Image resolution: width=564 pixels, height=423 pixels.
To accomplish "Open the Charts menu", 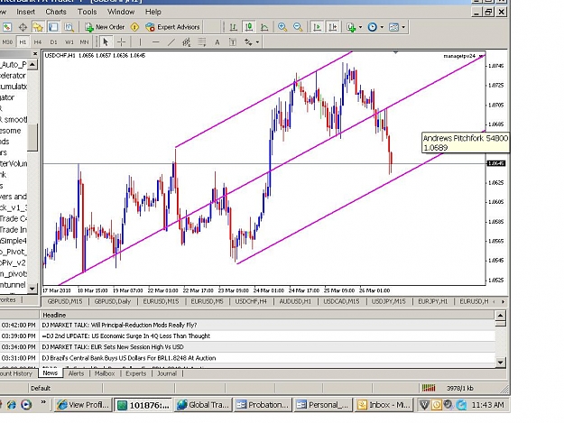I will pyautogui.click(x=56, y=12).
